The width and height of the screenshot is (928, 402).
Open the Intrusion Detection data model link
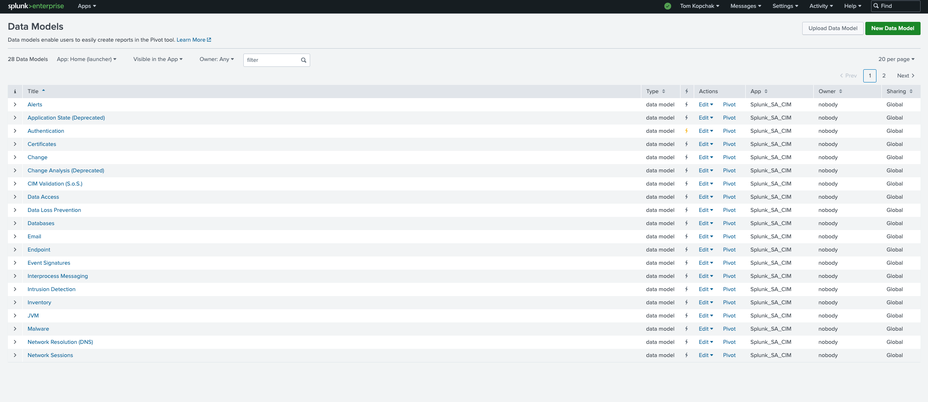pyautogui.click(x=52, y=289)
